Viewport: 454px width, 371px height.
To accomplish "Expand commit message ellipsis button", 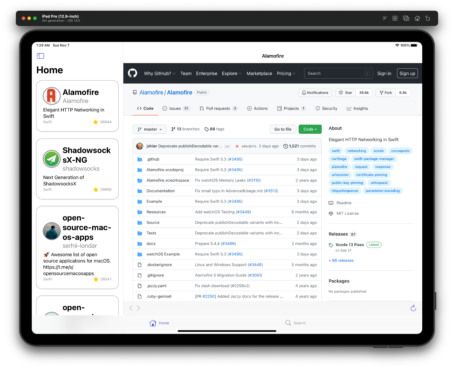I will pos(227,146).
